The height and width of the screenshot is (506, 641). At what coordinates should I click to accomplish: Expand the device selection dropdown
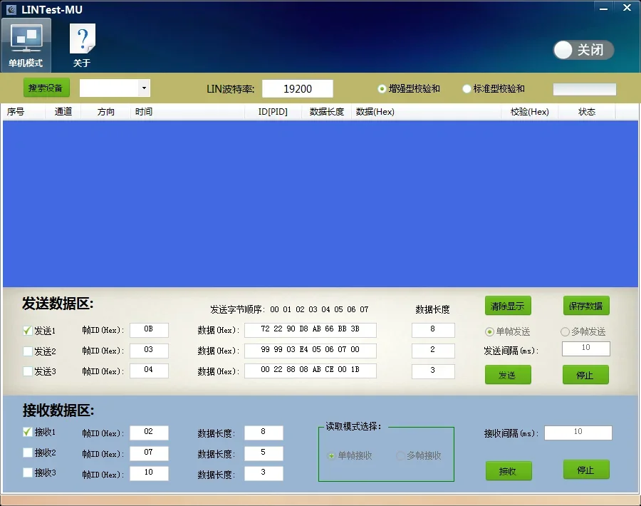pyautogui.click(x=144, y=88)
